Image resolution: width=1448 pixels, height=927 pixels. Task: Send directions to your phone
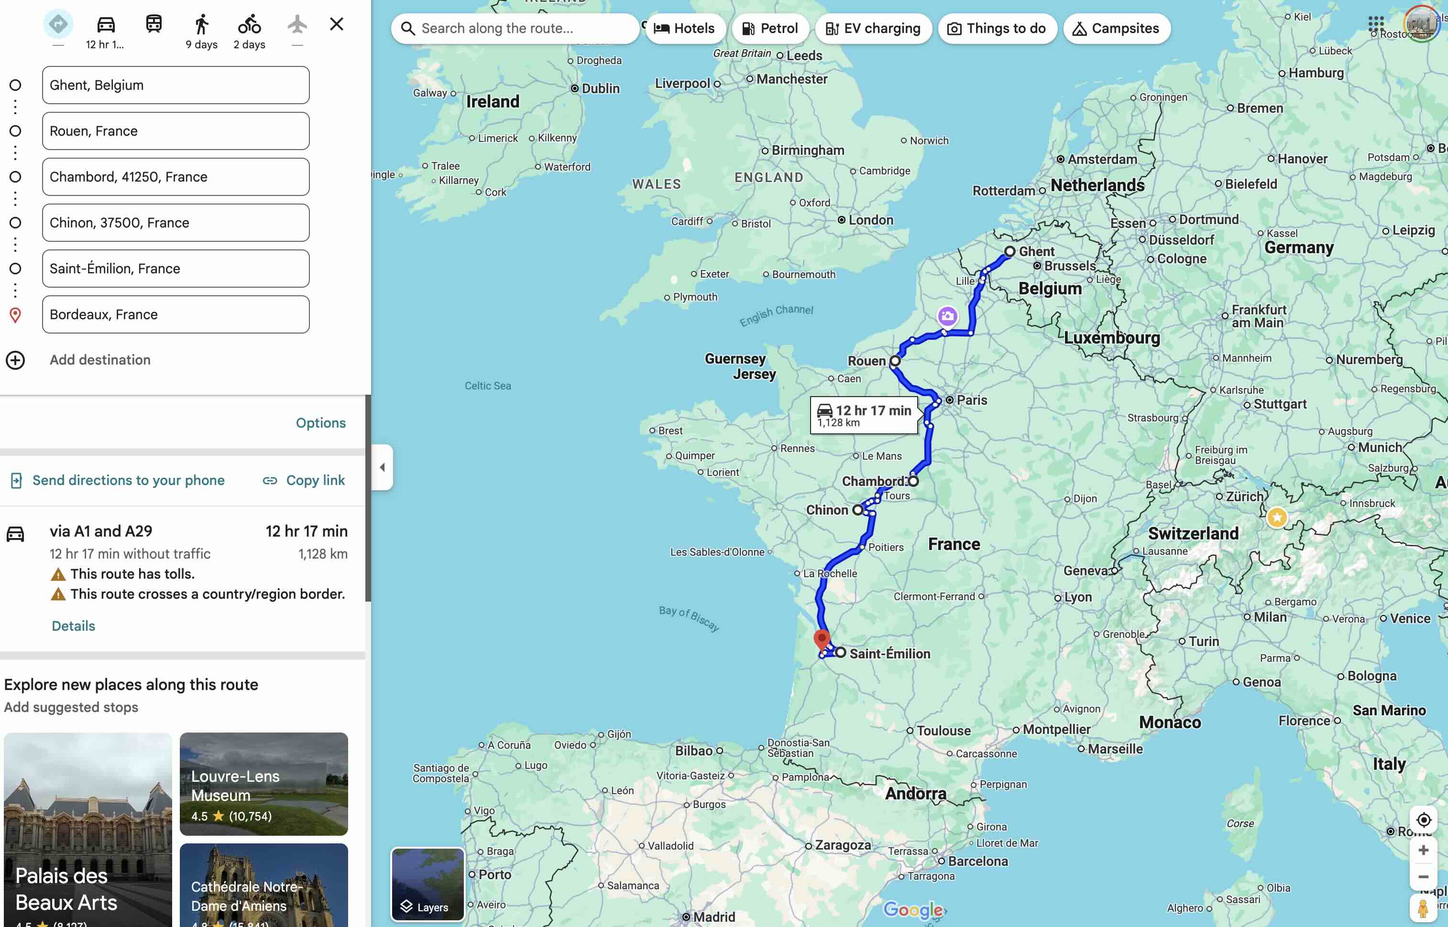pyautogui.click(x=118, y=480)
